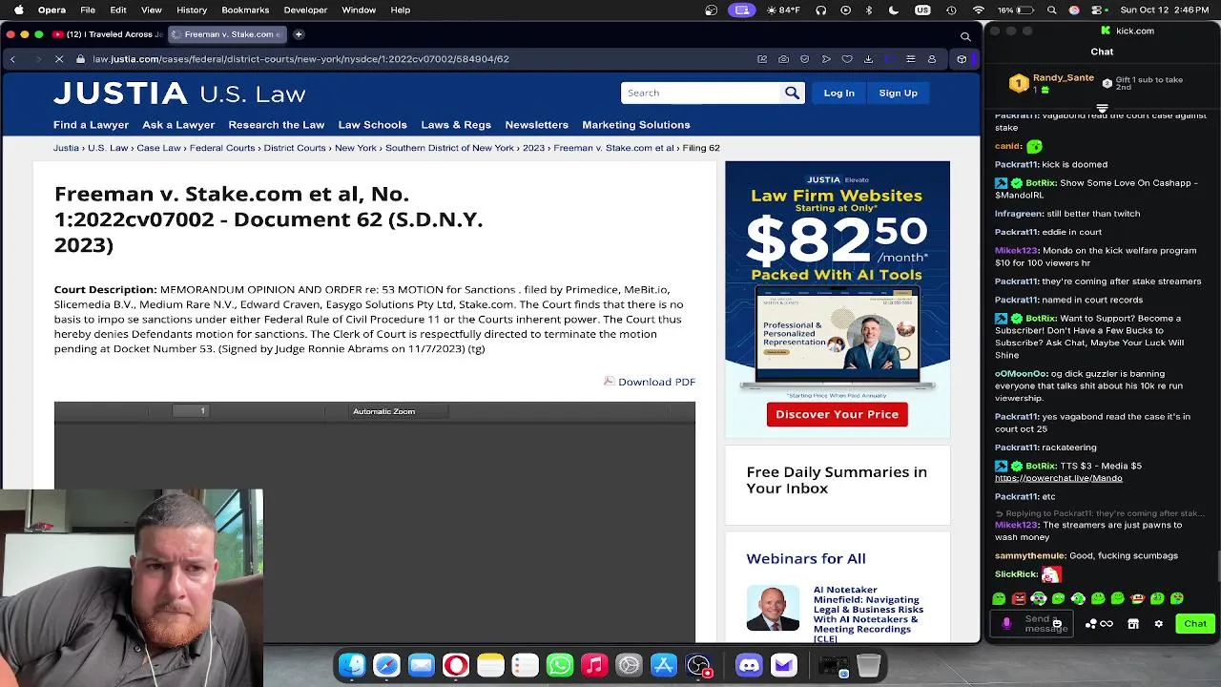Open Research the Law nav item
Viewport: 1221px width, 687px height.
[277, 125]
